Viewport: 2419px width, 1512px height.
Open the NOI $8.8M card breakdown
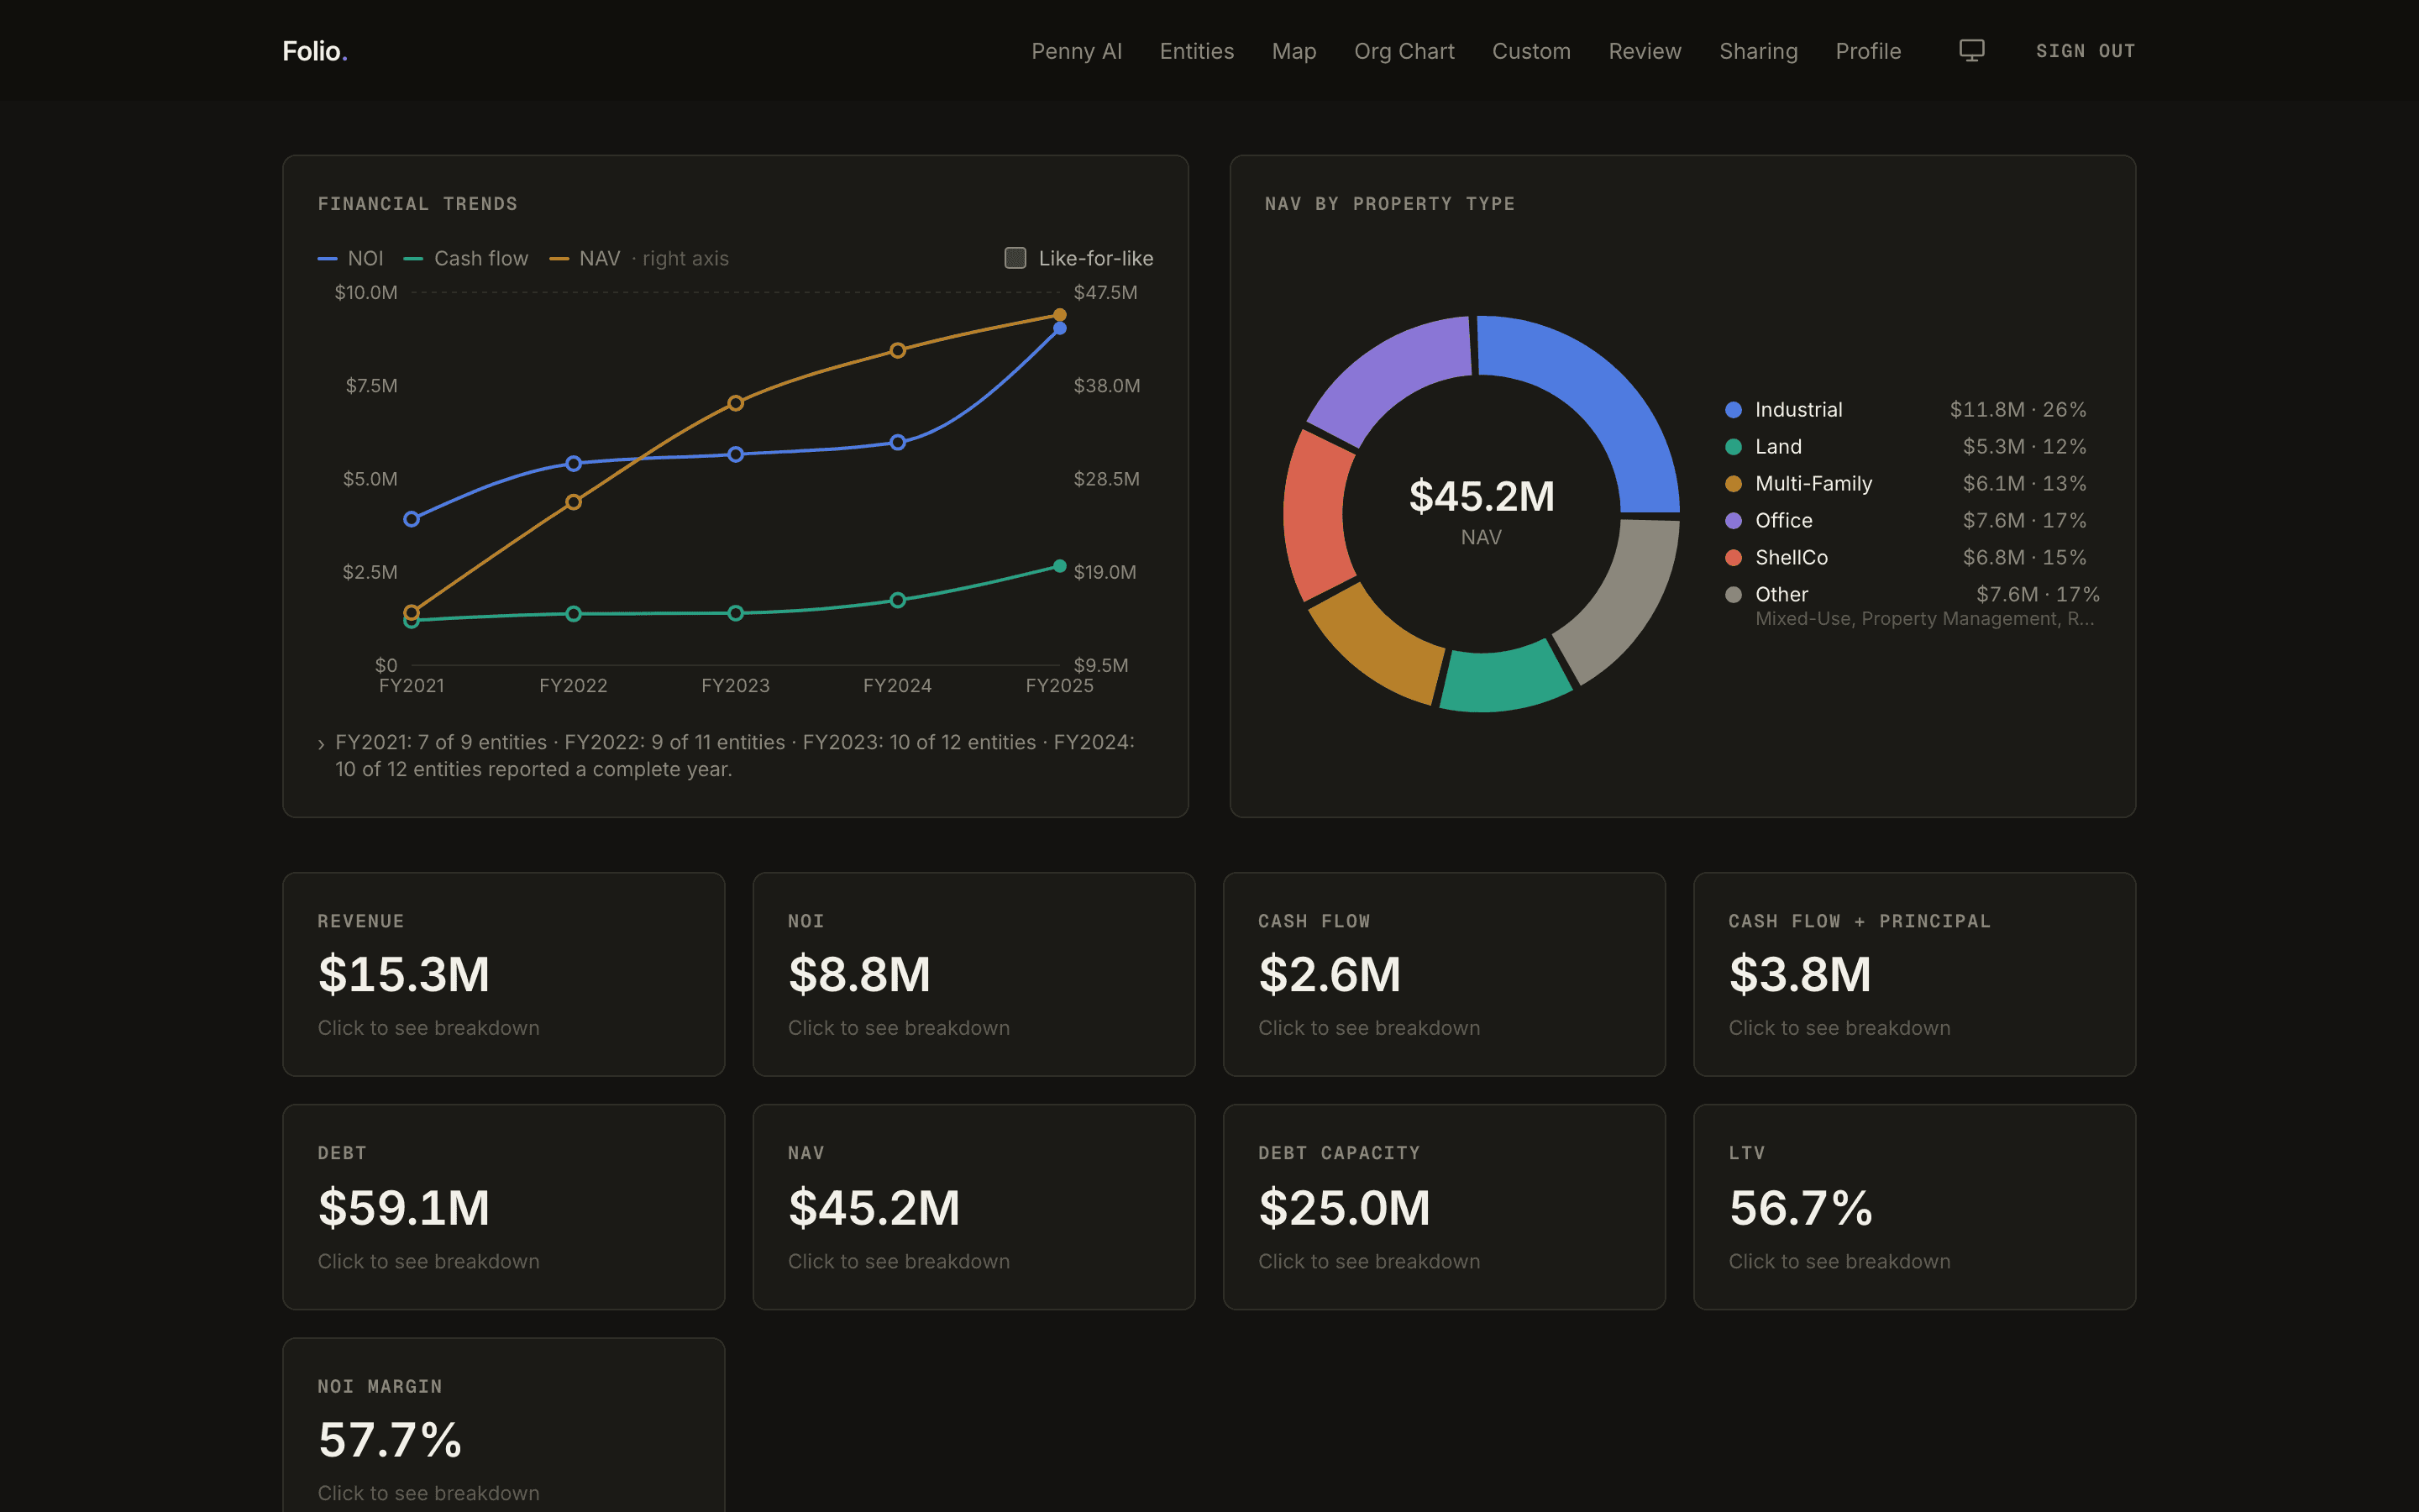(x=973, y=974)
